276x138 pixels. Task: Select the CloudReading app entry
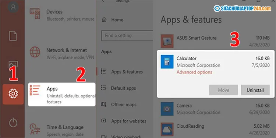point(215,130)
